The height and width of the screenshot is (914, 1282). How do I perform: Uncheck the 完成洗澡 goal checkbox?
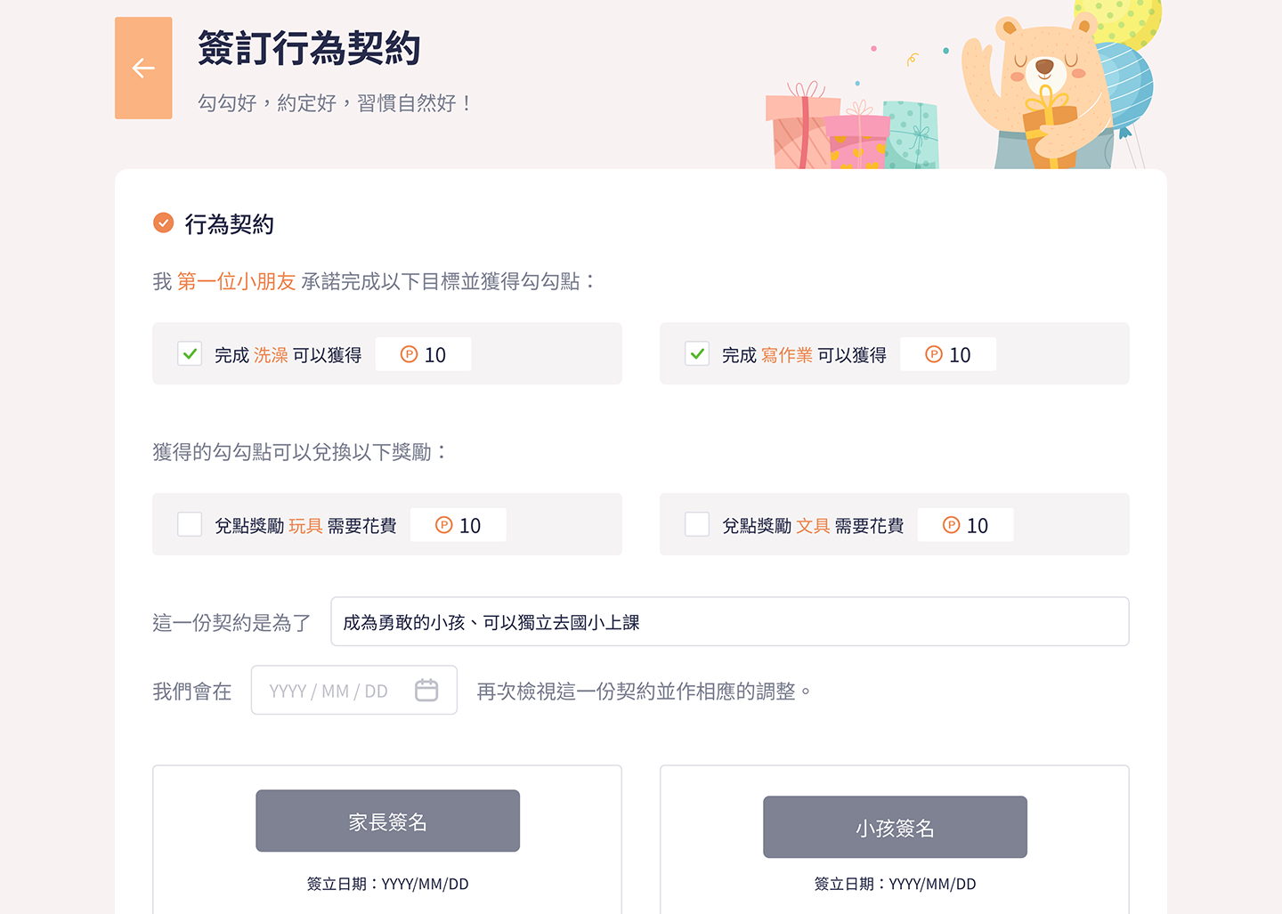(190, 353)
